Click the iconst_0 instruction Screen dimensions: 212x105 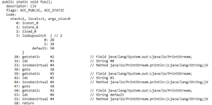pyautogui.click(x=30, y=23)
